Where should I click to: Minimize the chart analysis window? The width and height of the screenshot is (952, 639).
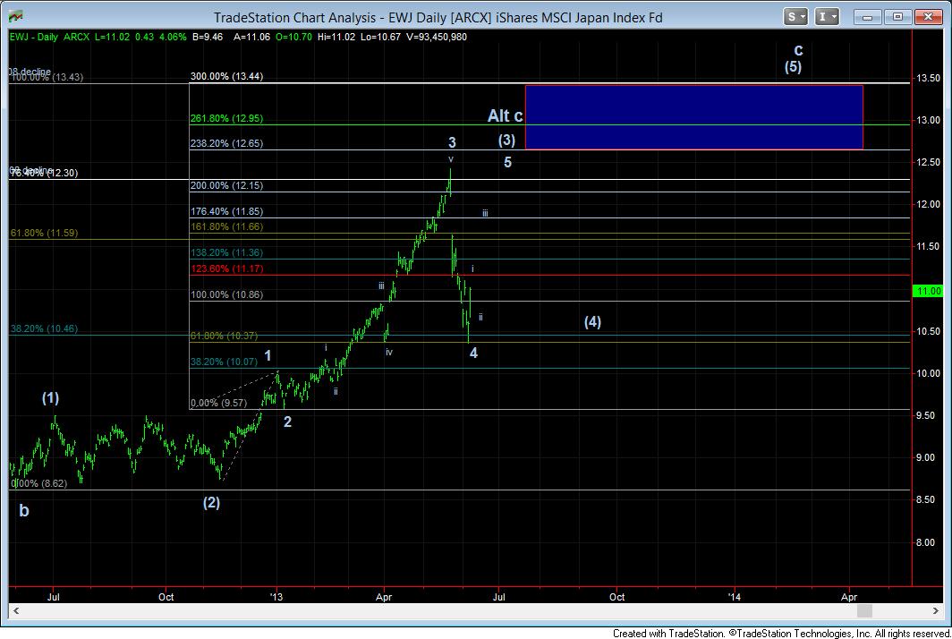coord(867,16)
